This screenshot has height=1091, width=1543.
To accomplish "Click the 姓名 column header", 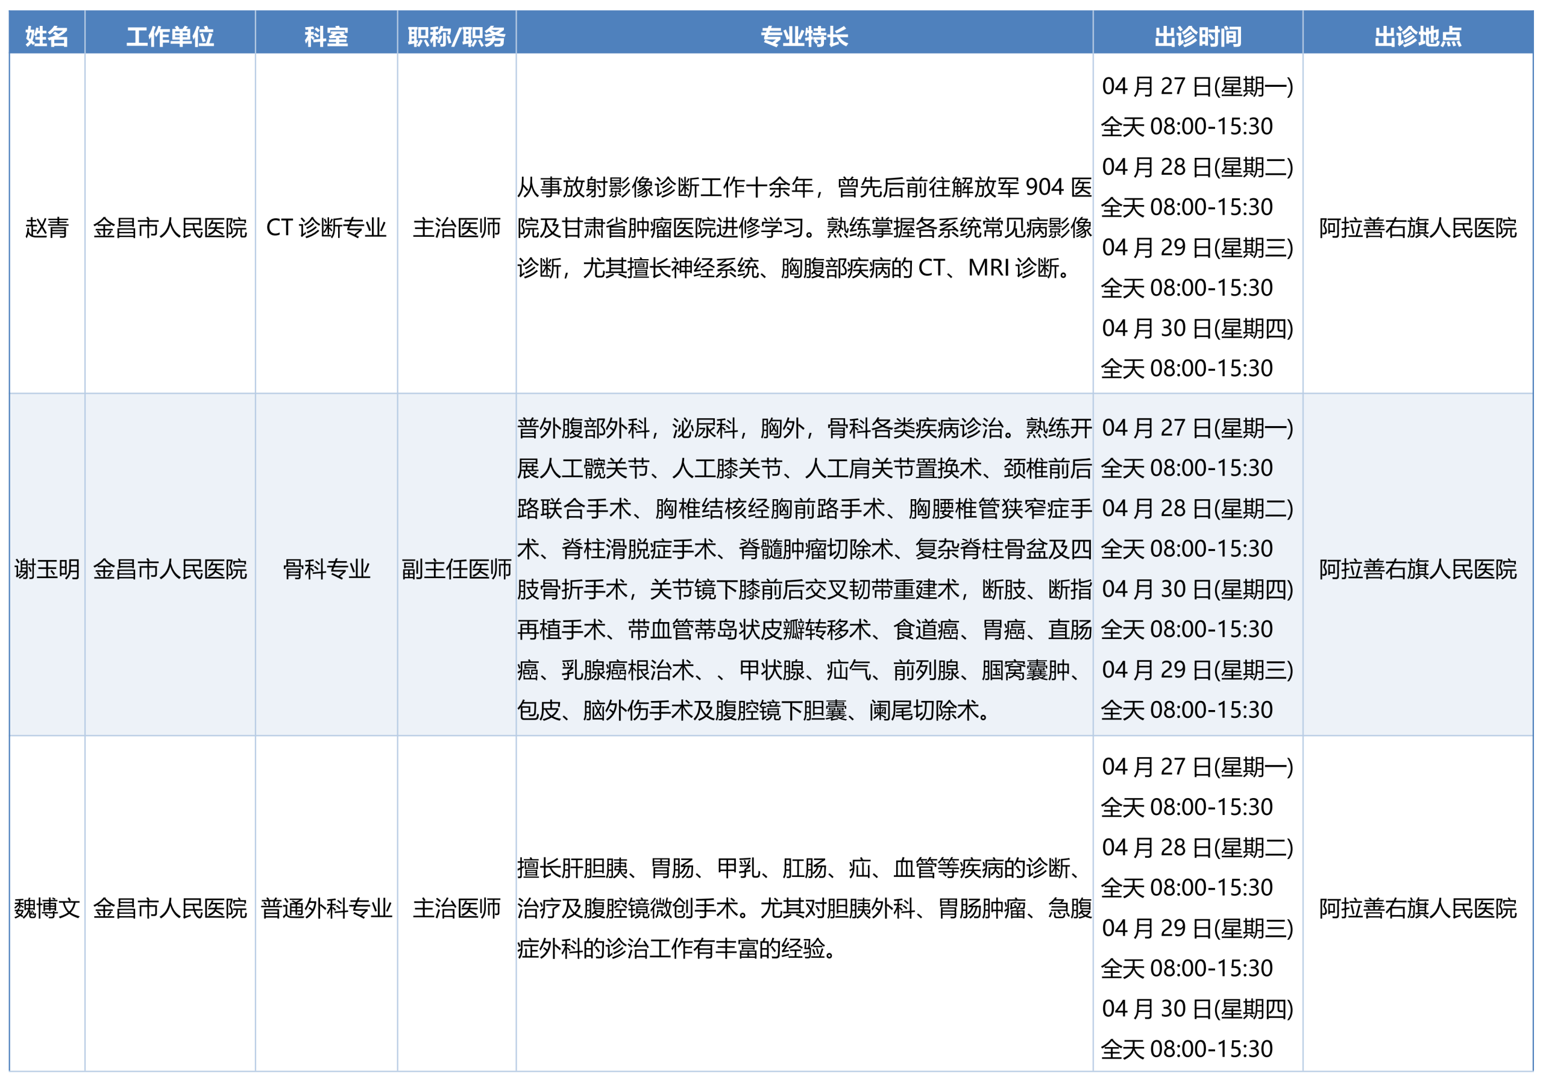I will point(46,36).
